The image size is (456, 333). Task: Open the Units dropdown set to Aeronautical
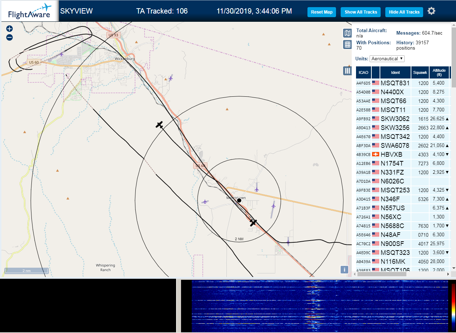[387, 59]
